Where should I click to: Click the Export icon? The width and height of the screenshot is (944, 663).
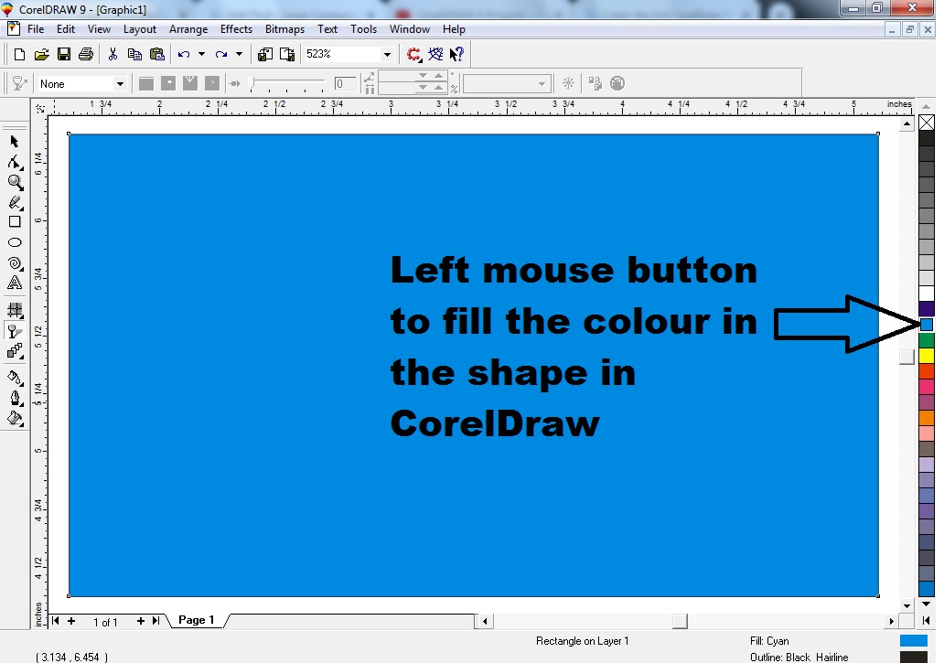click(287, 54)
